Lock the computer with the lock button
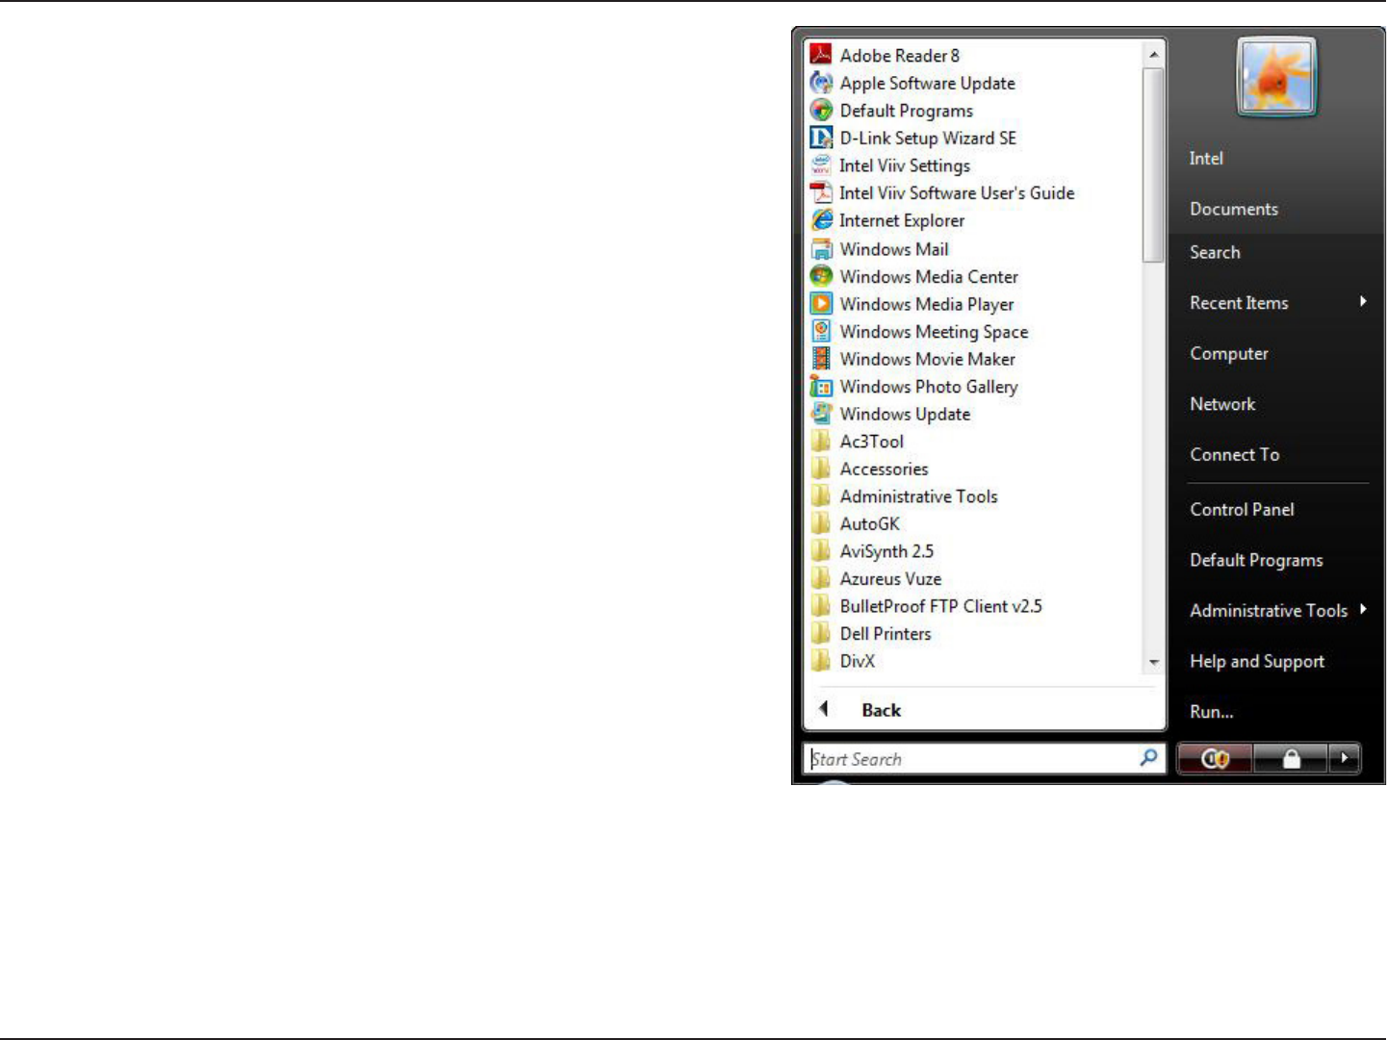 click(x=1291, y=759)
